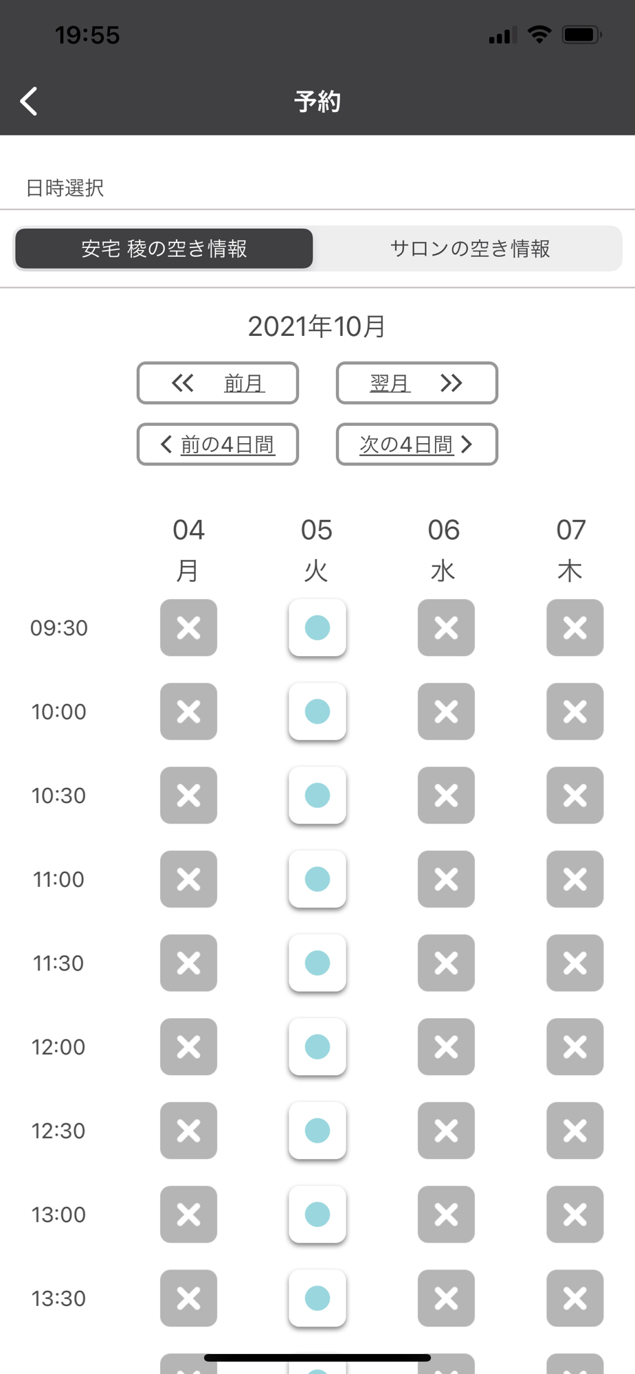Select the 12:00 available slot on 05

pyautogui.click(x=317, y=1046)
